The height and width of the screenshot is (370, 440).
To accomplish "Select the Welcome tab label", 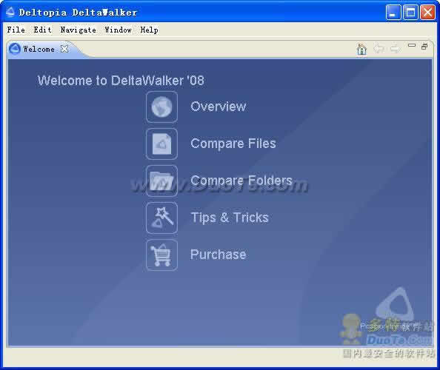I will tap(39, 49).
